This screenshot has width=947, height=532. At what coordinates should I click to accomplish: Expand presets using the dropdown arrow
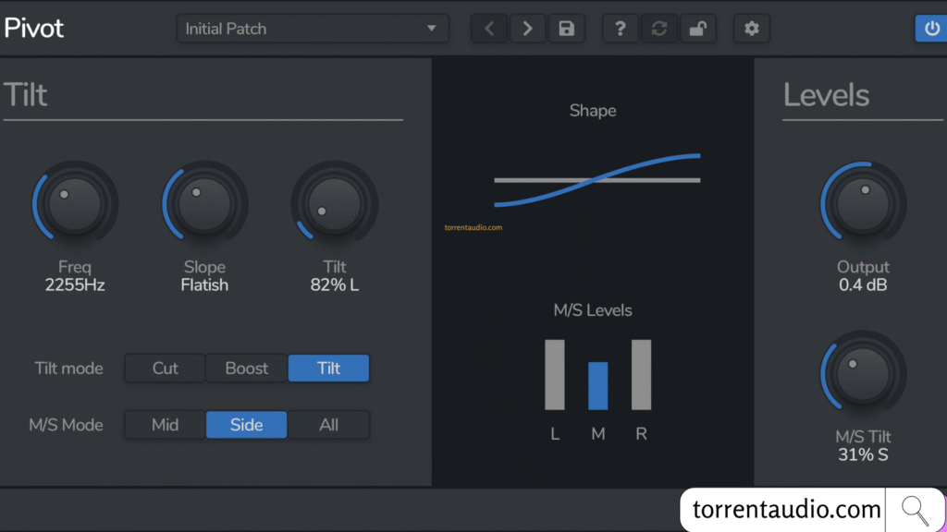[431, 29]
